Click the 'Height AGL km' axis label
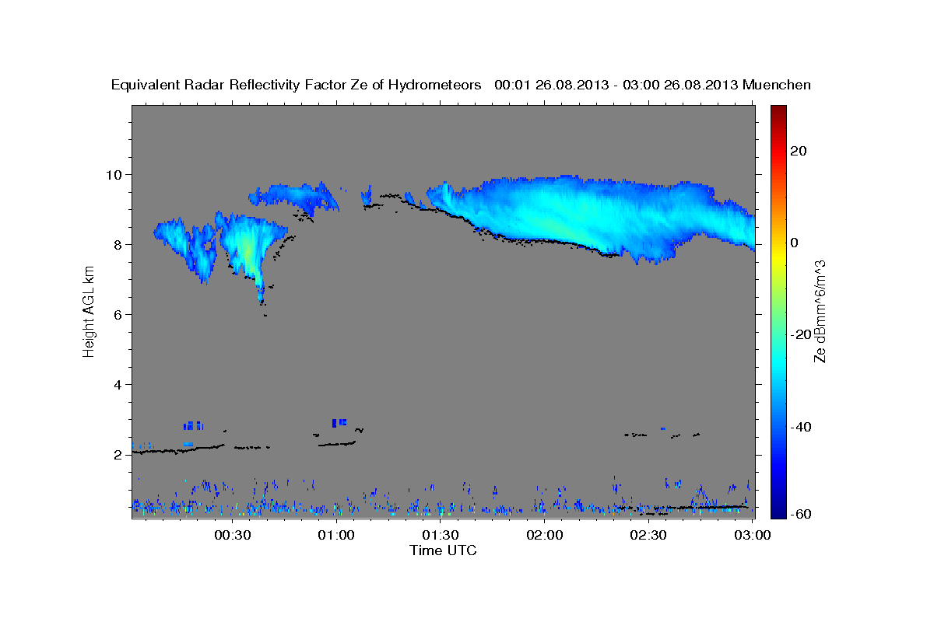 coord(90,311)
